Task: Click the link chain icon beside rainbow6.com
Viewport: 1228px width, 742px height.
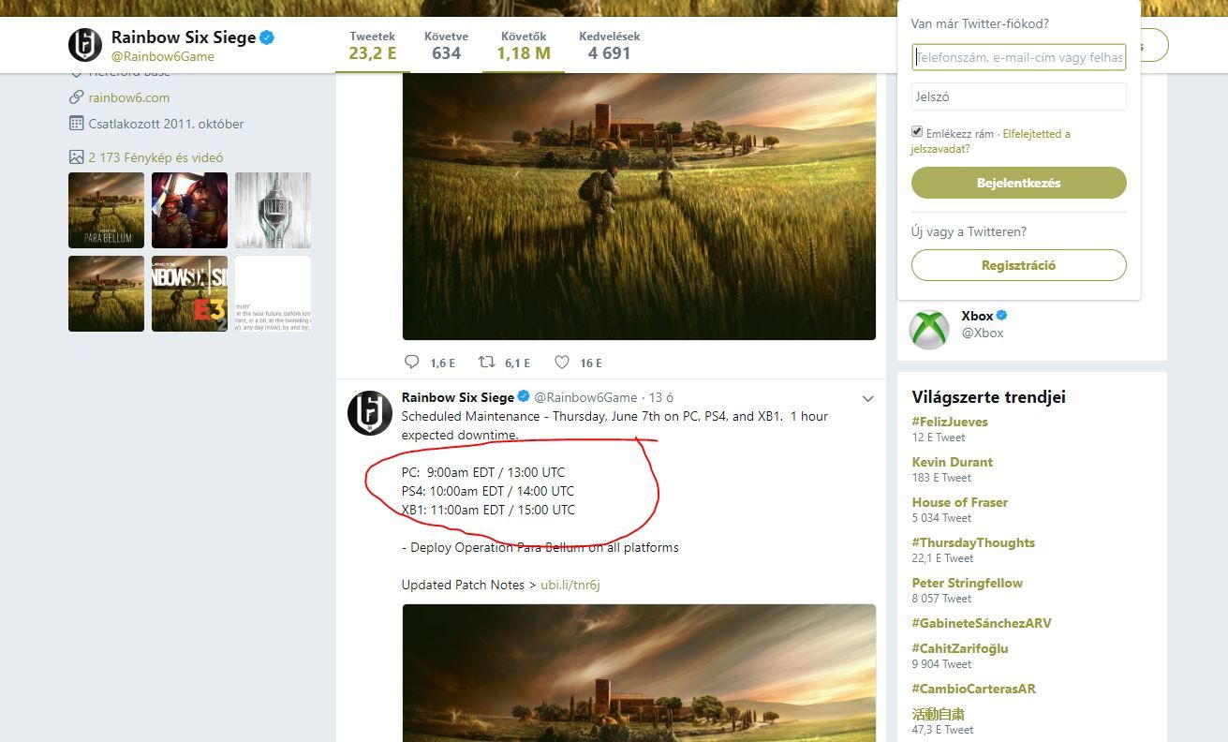Action: tap(77, 97)
